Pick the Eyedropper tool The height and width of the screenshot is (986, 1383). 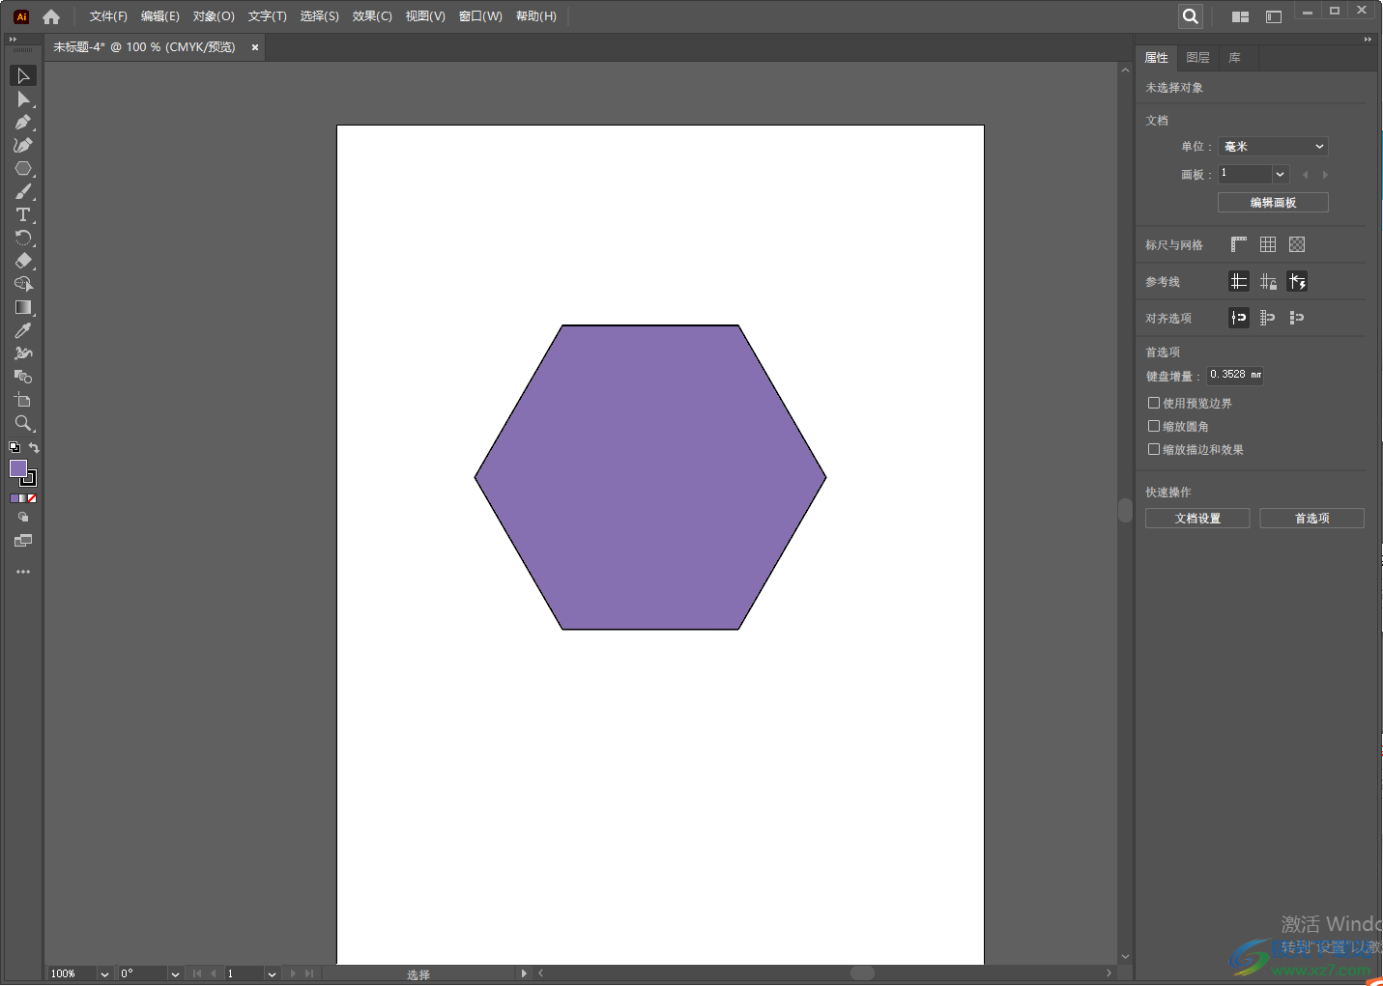click(23, 330)
